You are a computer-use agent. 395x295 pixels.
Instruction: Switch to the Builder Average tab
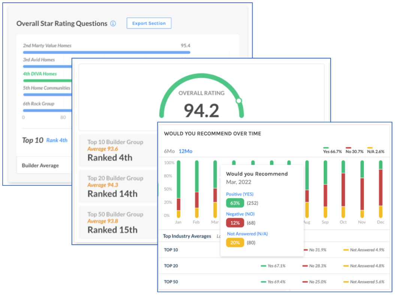pyautogui.click(x=40, y=165)
